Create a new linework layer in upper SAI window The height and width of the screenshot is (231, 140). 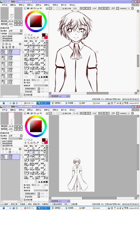(6, 44)
